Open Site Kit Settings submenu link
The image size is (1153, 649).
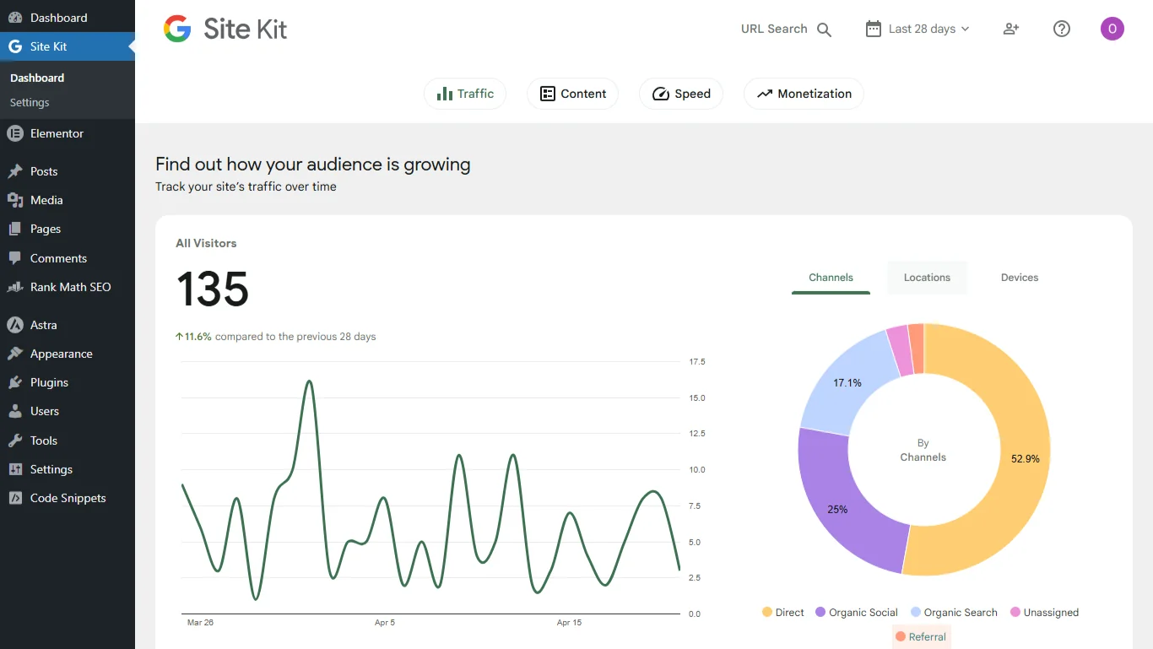(x=30, y=102)
